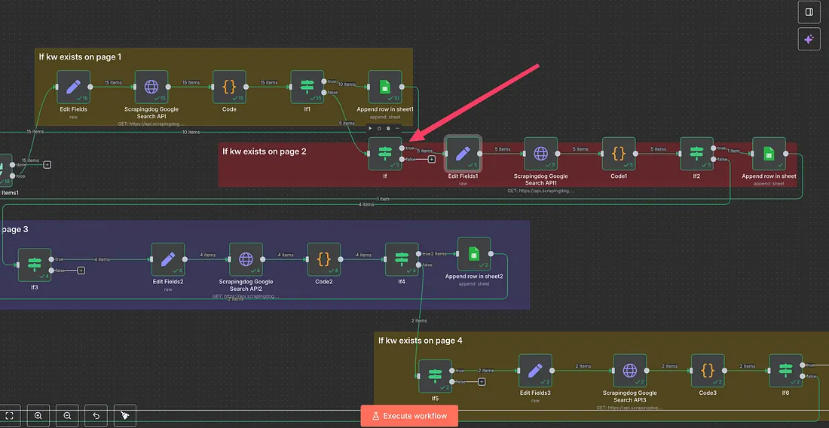
Task: Run the If node using play icon
Action: click(x=370, y=129)
